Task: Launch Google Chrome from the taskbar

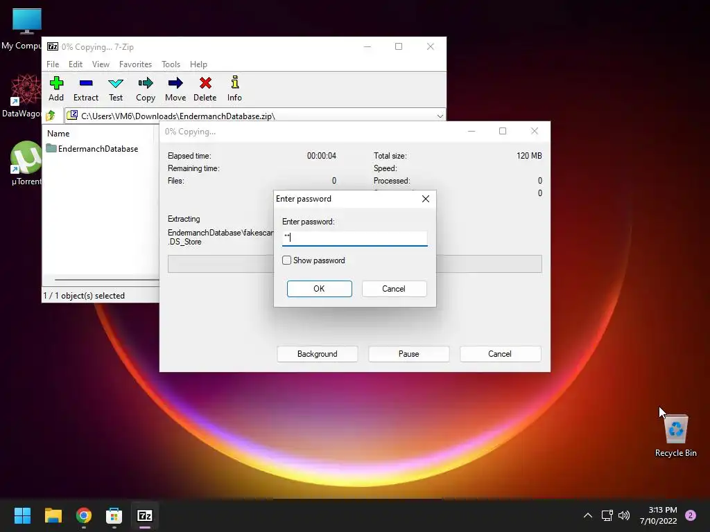Action: 83,515
